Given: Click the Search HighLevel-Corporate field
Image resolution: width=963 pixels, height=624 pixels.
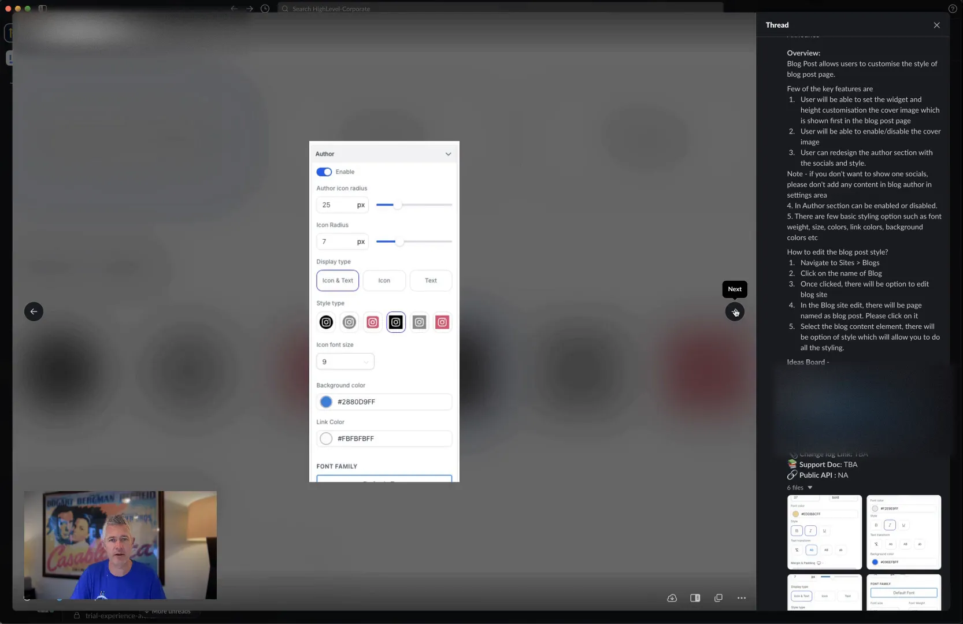Looking at the screenshot, I should point(501,9).
